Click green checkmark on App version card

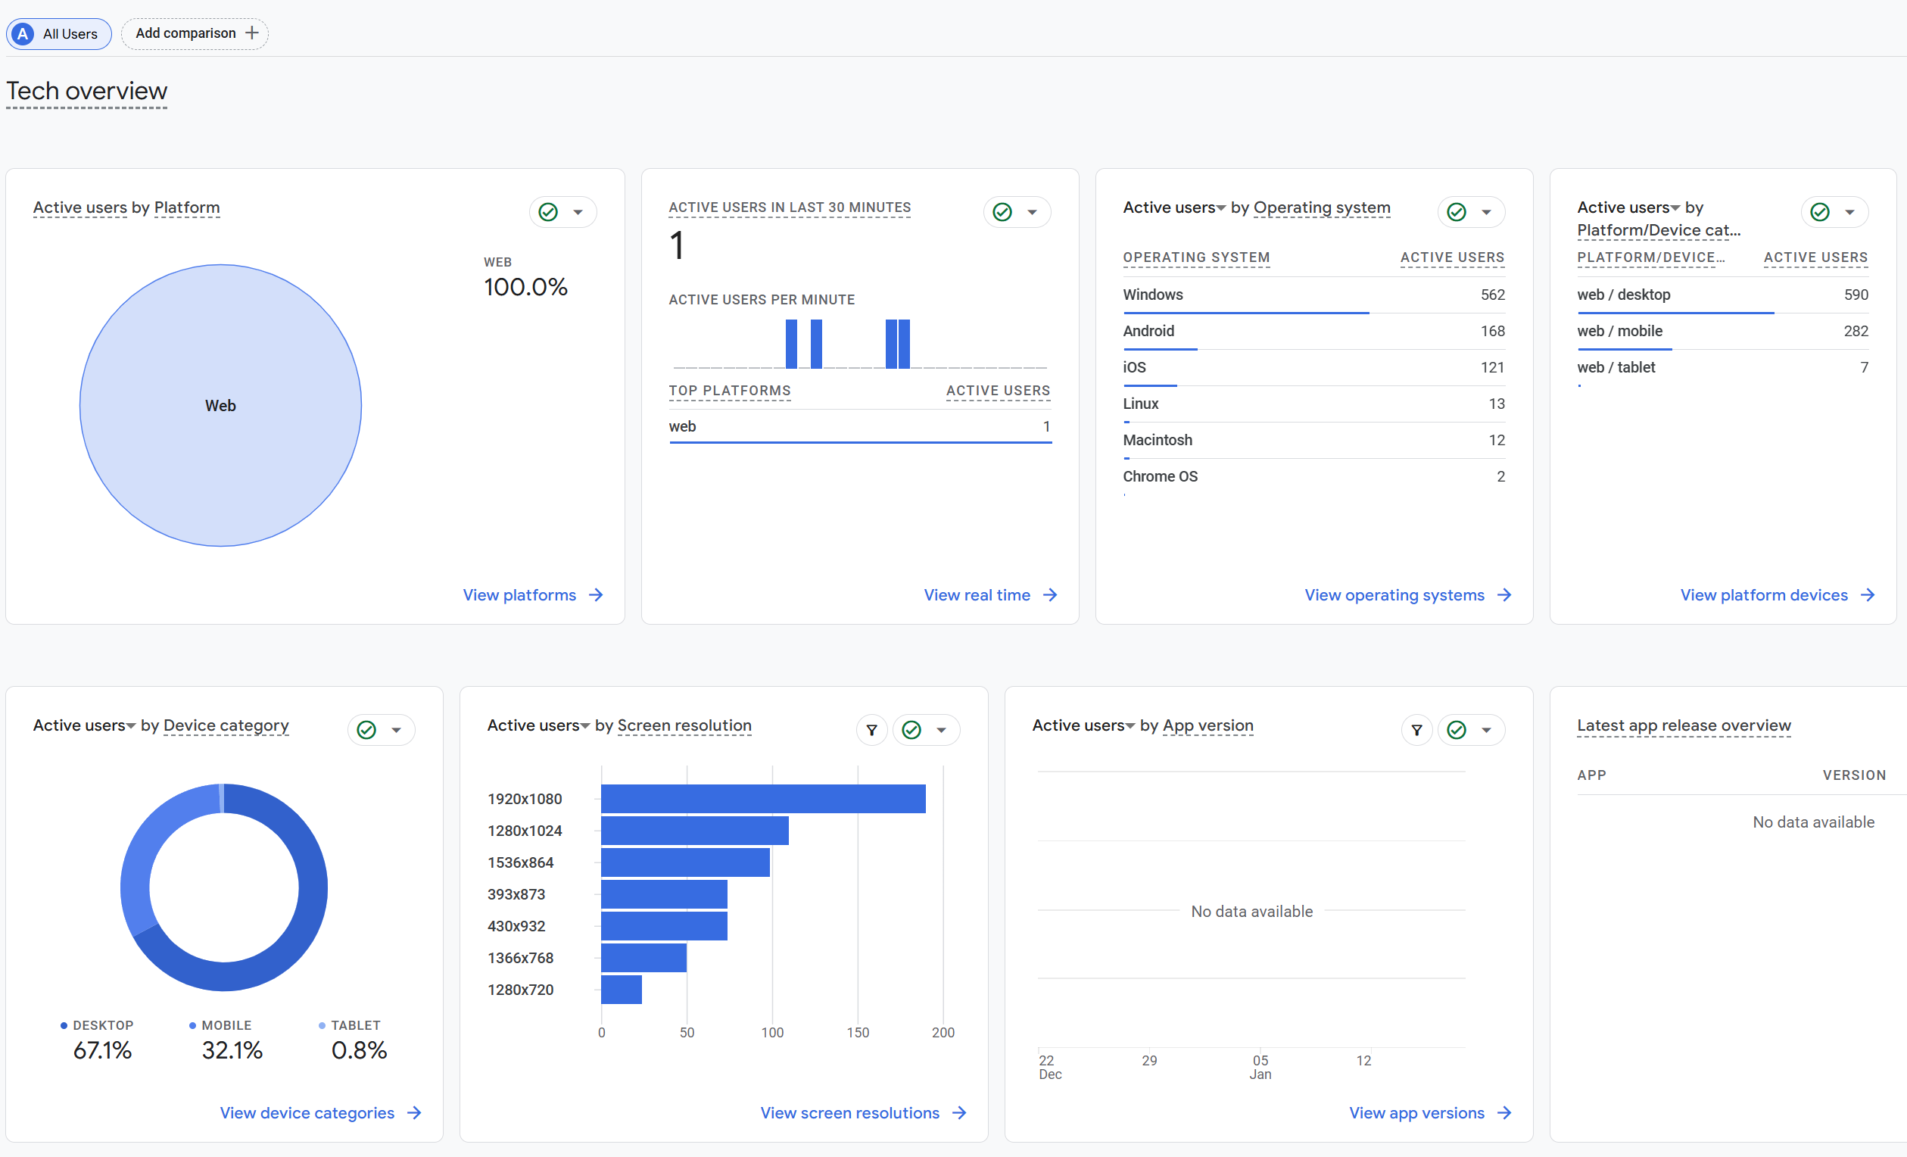1457,730
